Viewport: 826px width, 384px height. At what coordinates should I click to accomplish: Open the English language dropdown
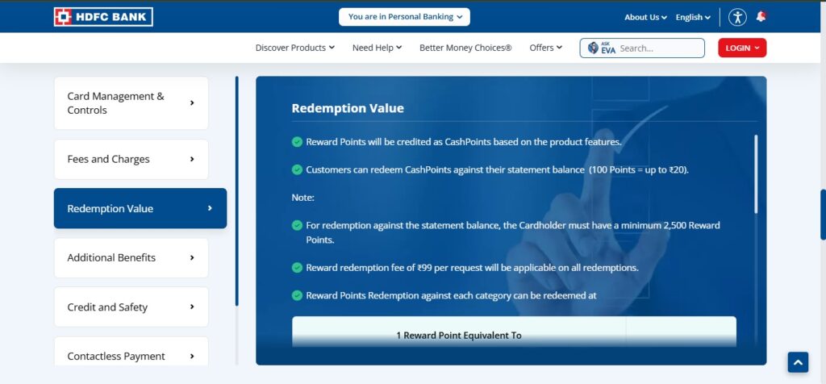click(x=693, y=17)
